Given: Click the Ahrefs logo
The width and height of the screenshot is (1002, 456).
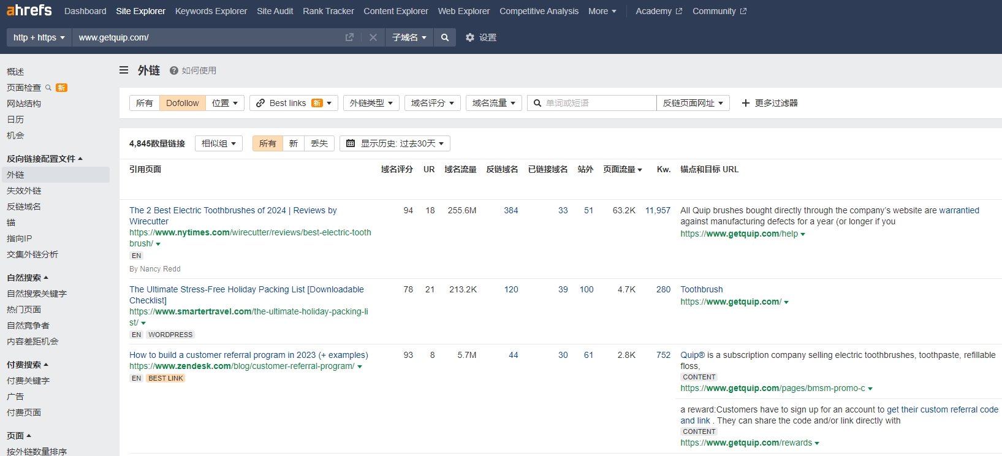Looking at the screenshot, I should click(29, 10).
